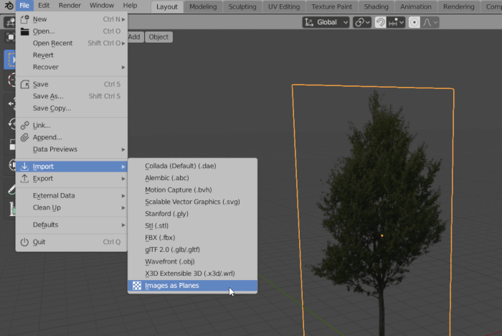Click the New file icon

24,19
